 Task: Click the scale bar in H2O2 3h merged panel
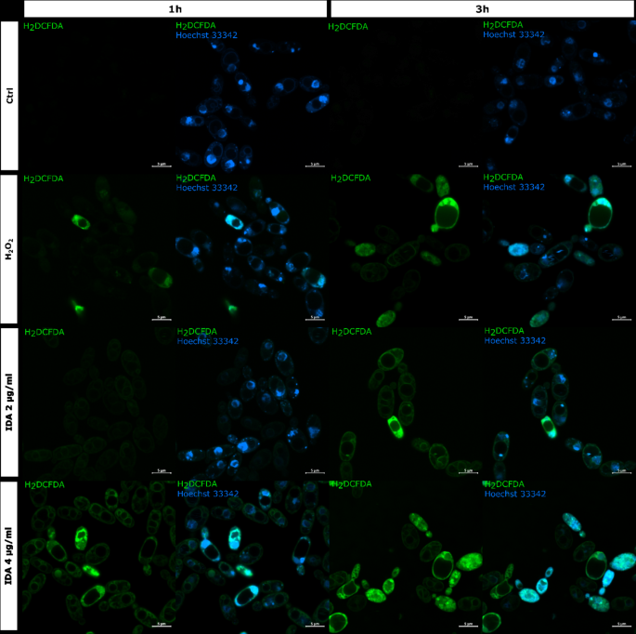pyautogui.click(x=621, y=319)
